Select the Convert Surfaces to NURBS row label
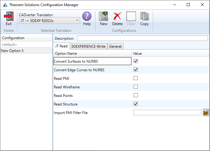Image resolution: width=210 pixels, height=151 pixels. coord(76,61)
